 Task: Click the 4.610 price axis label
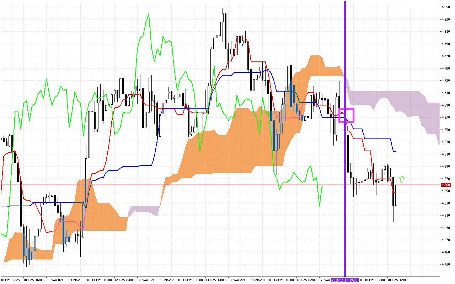coord(445,154)
